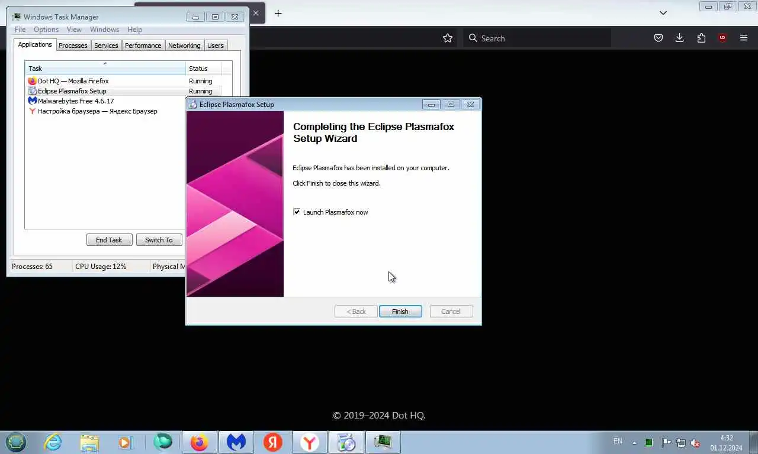Viewport: 758px width, 454px height.
Task: Open Firefox Pocket icon
Action: (658, 38)
